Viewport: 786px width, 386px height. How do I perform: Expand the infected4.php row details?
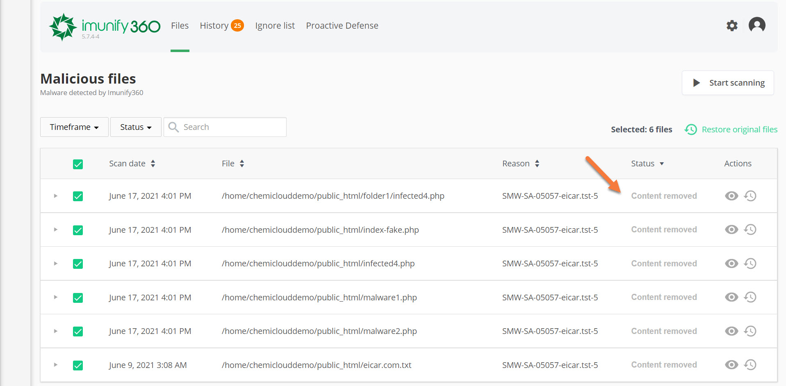click(x=55, y=263)
